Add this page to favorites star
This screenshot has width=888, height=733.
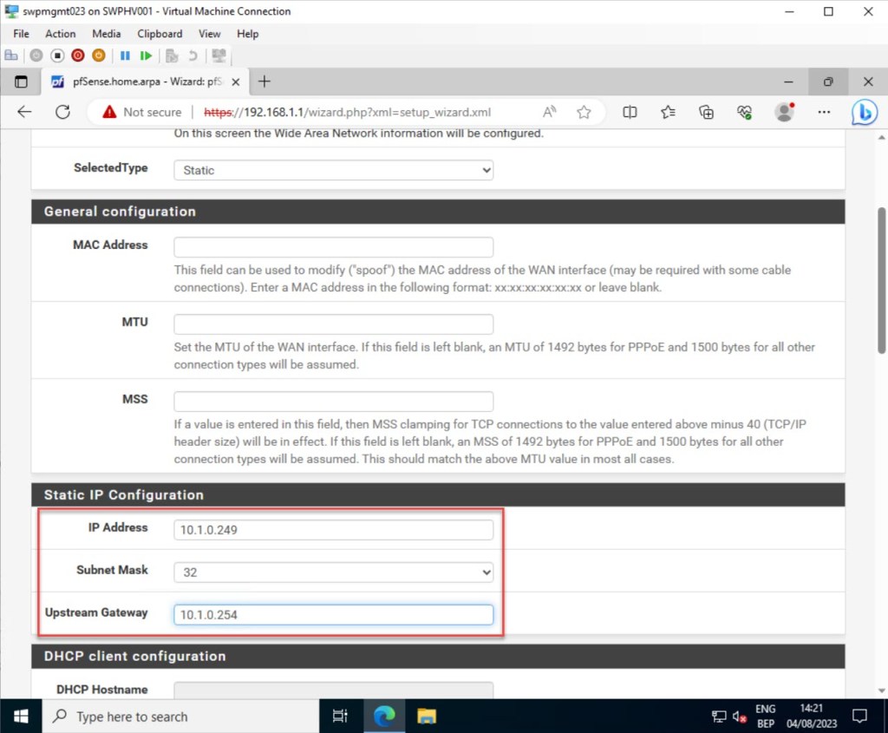pyautogui.click(x=584, y=112)
